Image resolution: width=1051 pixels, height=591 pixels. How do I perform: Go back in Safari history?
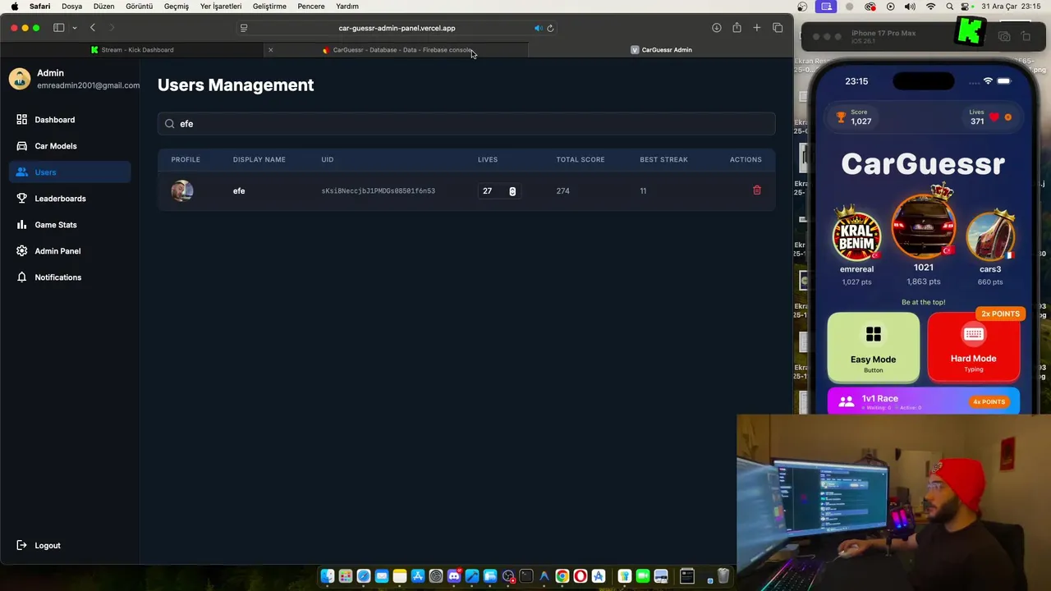coord(93,28)
